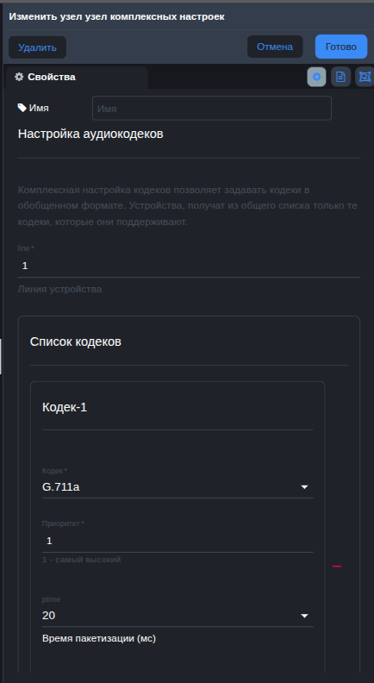Click the gear icon in Свойства tab
Image resolution: width=374 pixels, height=683 pixels.
tap(19, 77)
